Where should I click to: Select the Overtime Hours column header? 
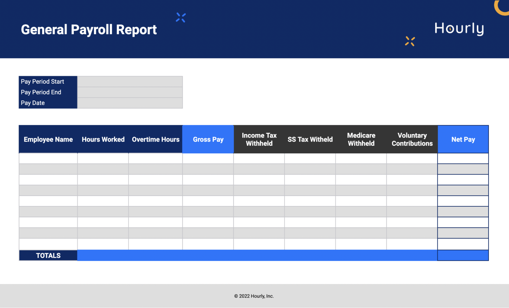[x=156, y=139]
